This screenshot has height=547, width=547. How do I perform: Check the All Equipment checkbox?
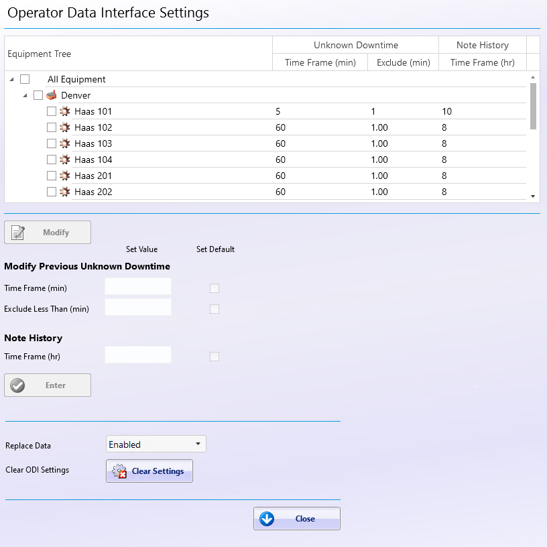click(x=25, y=79)
